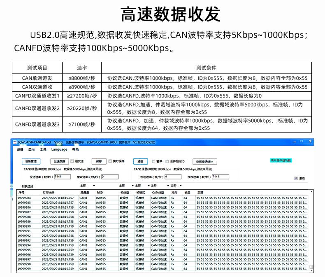Viewport: 325px width, 277px height.
Task: Select the row with 序号 19999990
Action: [x=162, y=226]
